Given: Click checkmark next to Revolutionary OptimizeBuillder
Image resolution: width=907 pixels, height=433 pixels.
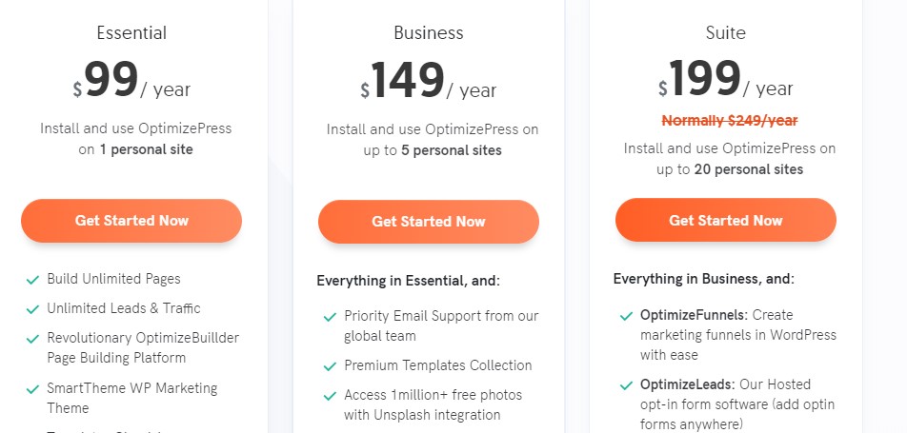Looking at the screenshot, I should click(32, 339).
